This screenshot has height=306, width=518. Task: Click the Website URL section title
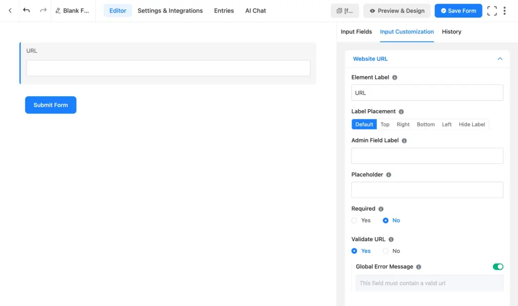point(370,59)
